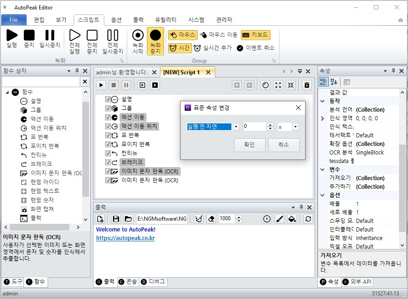
Task: Toggle the 마우스 recording option
Action: 183,35
